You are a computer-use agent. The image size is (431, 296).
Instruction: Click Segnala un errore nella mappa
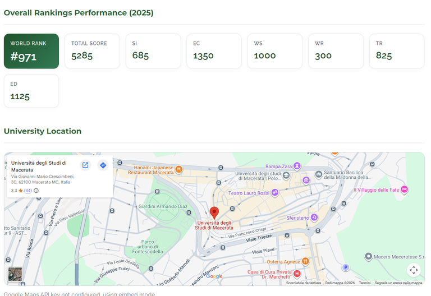[398, 283]
